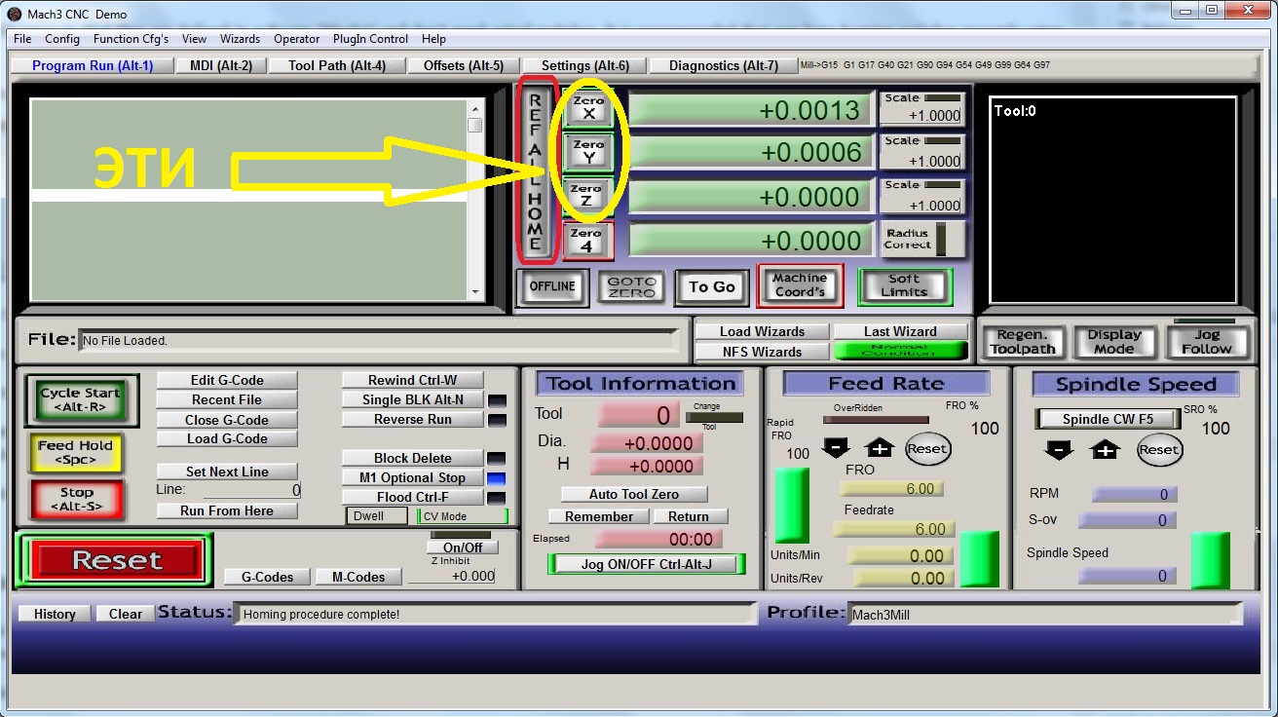The height and width of the screenshot is (717, 1278).
Task: Click the Spindle Speed value field
Action: point(1126,576)
